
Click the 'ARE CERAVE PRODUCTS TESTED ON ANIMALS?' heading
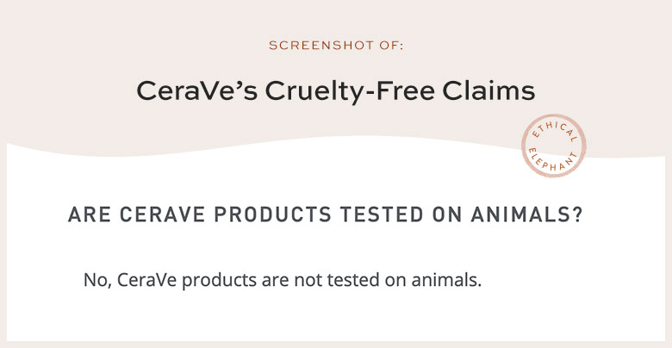(326, 214)
